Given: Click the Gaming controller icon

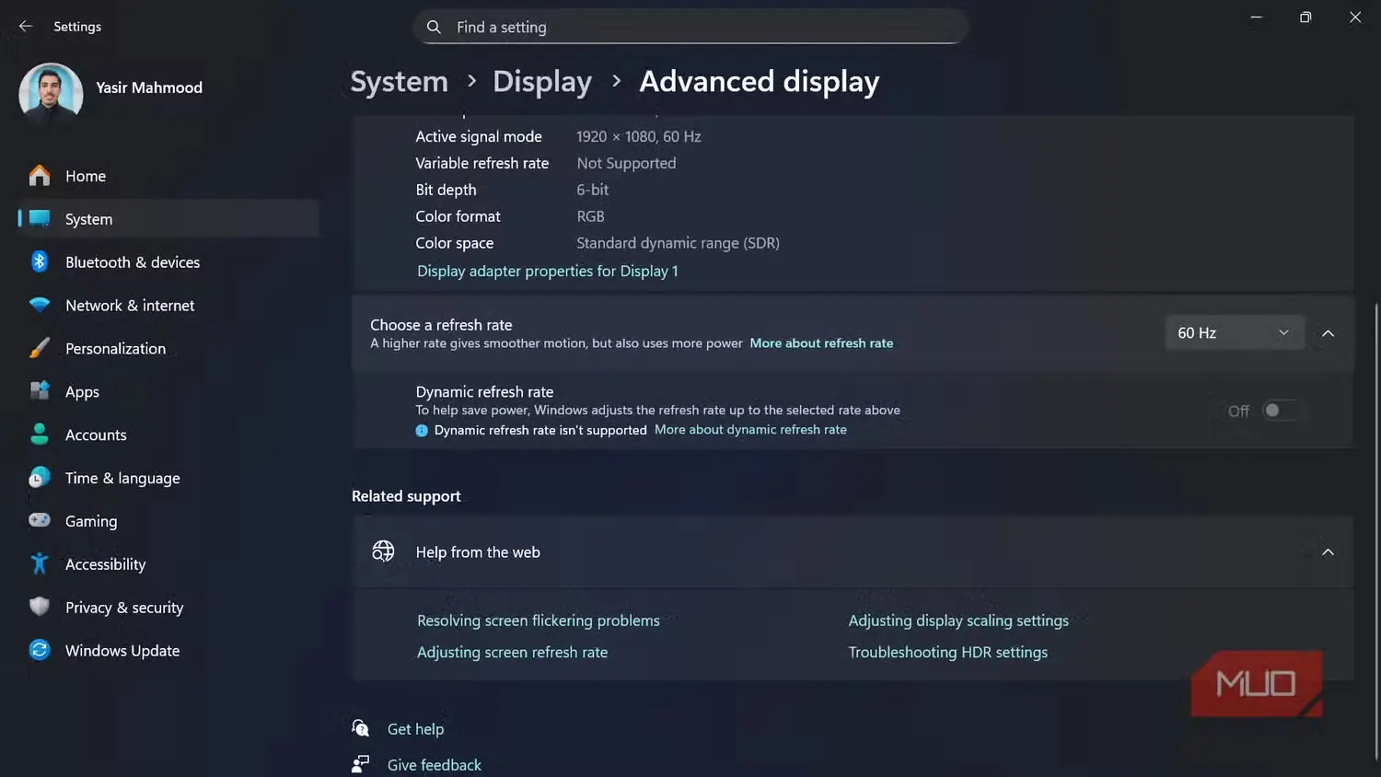Looking at the screenshot, I should click(40, 520).
